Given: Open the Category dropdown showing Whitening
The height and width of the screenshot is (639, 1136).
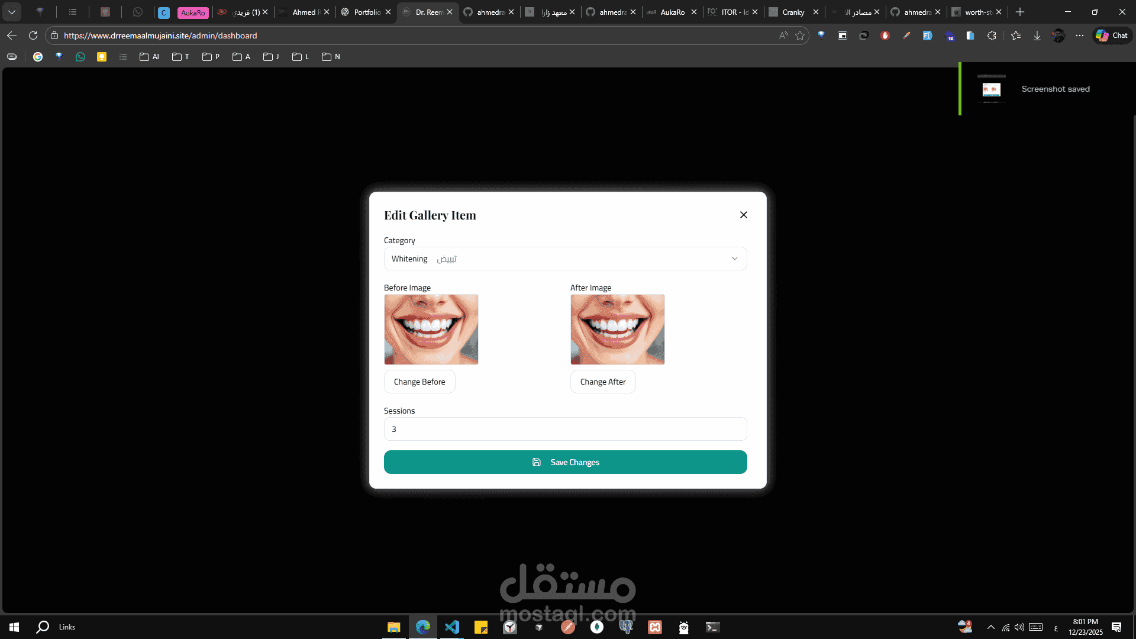Looking at the screenshot, I should tap(565, 259).
